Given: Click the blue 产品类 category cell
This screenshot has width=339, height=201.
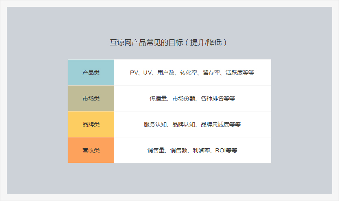Looking at the screenshot, I should click(x=91, y=73).
